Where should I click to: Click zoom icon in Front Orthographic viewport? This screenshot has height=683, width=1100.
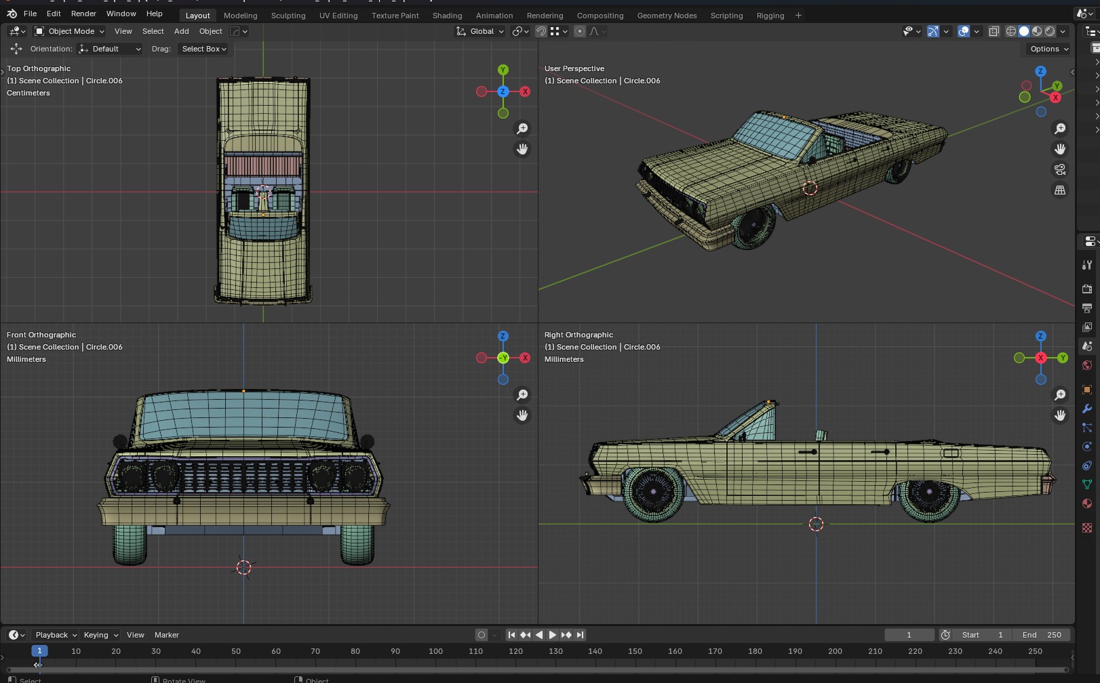[x=522, y=395]
